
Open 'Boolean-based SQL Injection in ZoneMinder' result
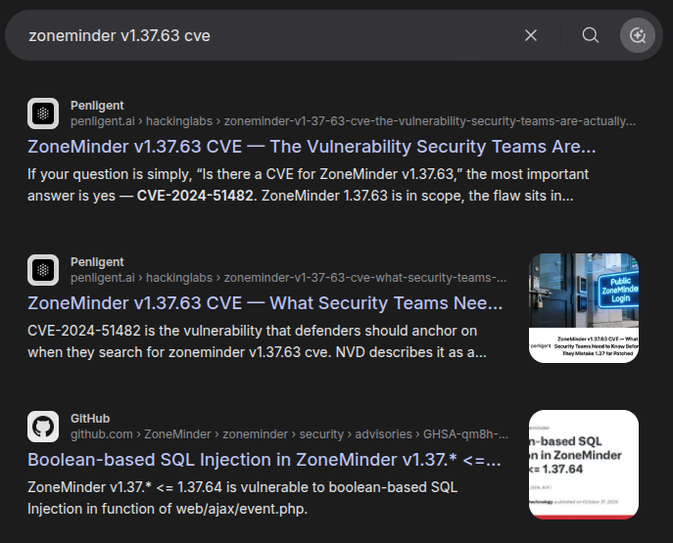(x=264, y=460)
